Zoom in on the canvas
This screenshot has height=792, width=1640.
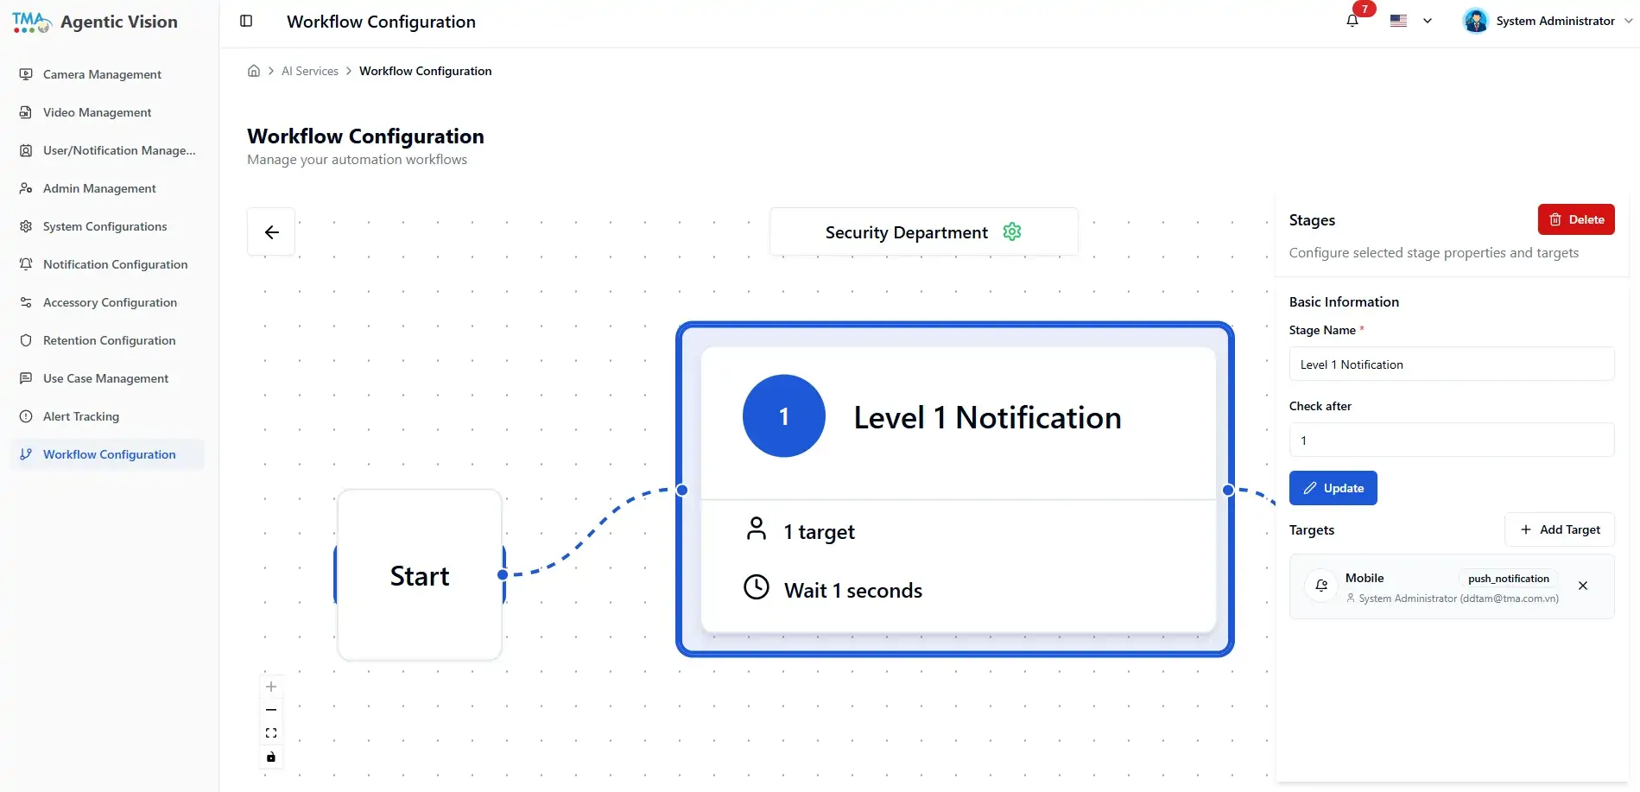(x=271, y=687)
